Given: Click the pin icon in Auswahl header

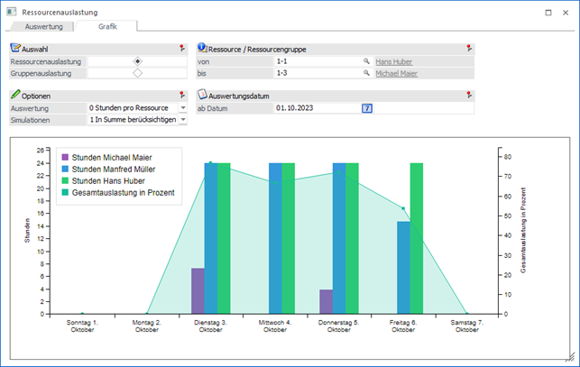Looking at the screenshot, I should pos(182,48).
